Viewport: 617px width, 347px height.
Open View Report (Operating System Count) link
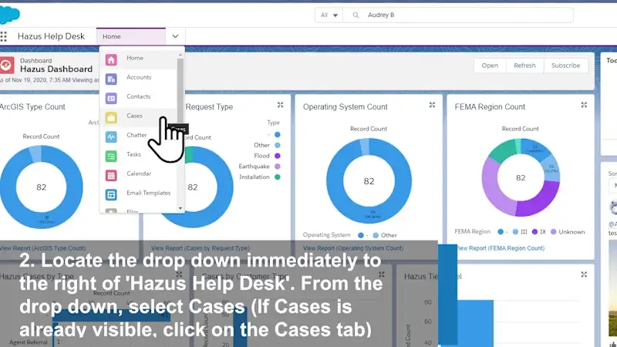[x=353, y=248]
